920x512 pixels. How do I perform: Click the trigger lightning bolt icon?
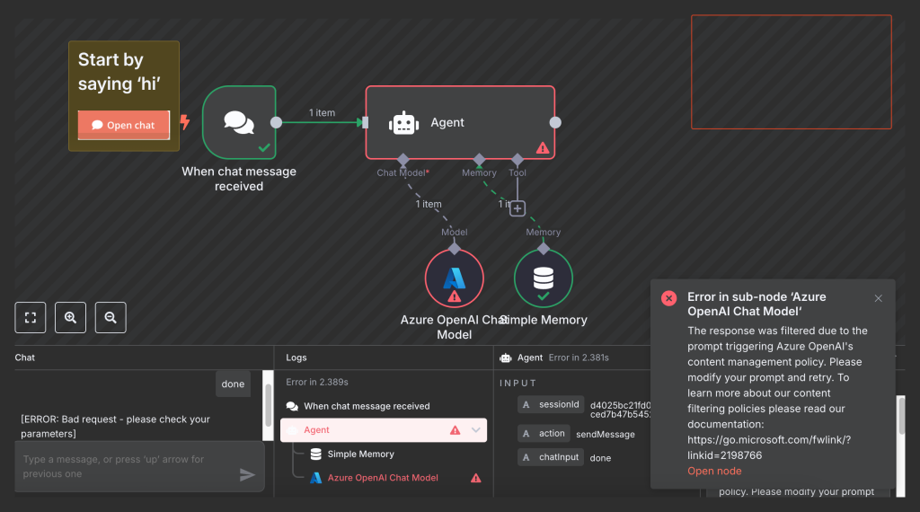pos(185,122)
